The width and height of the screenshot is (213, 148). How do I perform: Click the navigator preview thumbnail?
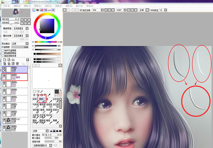[x=16, y=13]
